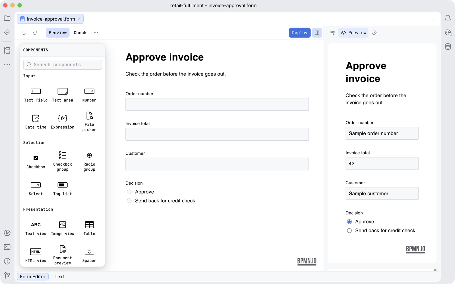Expand more tool windows in left sidebar

coord(7,65)
